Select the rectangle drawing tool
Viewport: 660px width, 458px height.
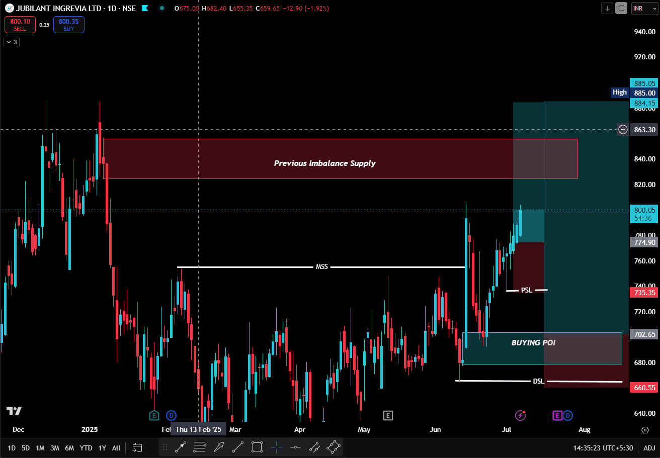point(257,446)
